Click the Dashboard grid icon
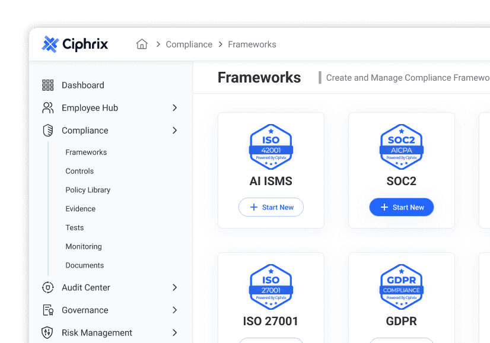The height and width of the screenshot is (343, 490). (x=48, y=85)
